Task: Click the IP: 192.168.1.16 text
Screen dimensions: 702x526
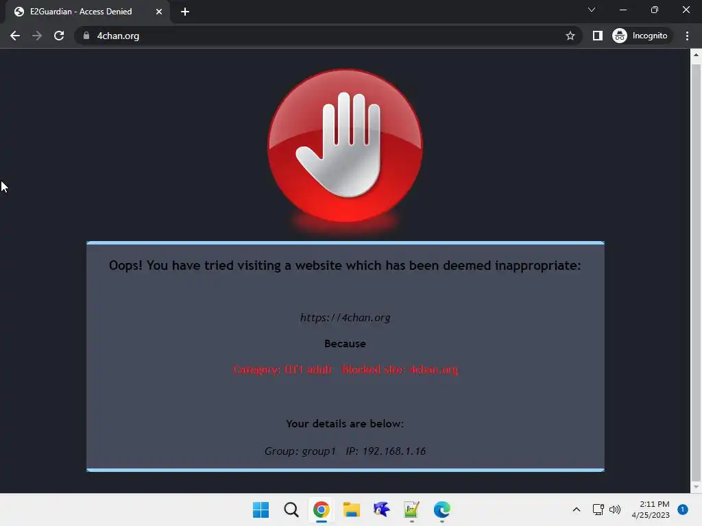Action: point(385,451)
